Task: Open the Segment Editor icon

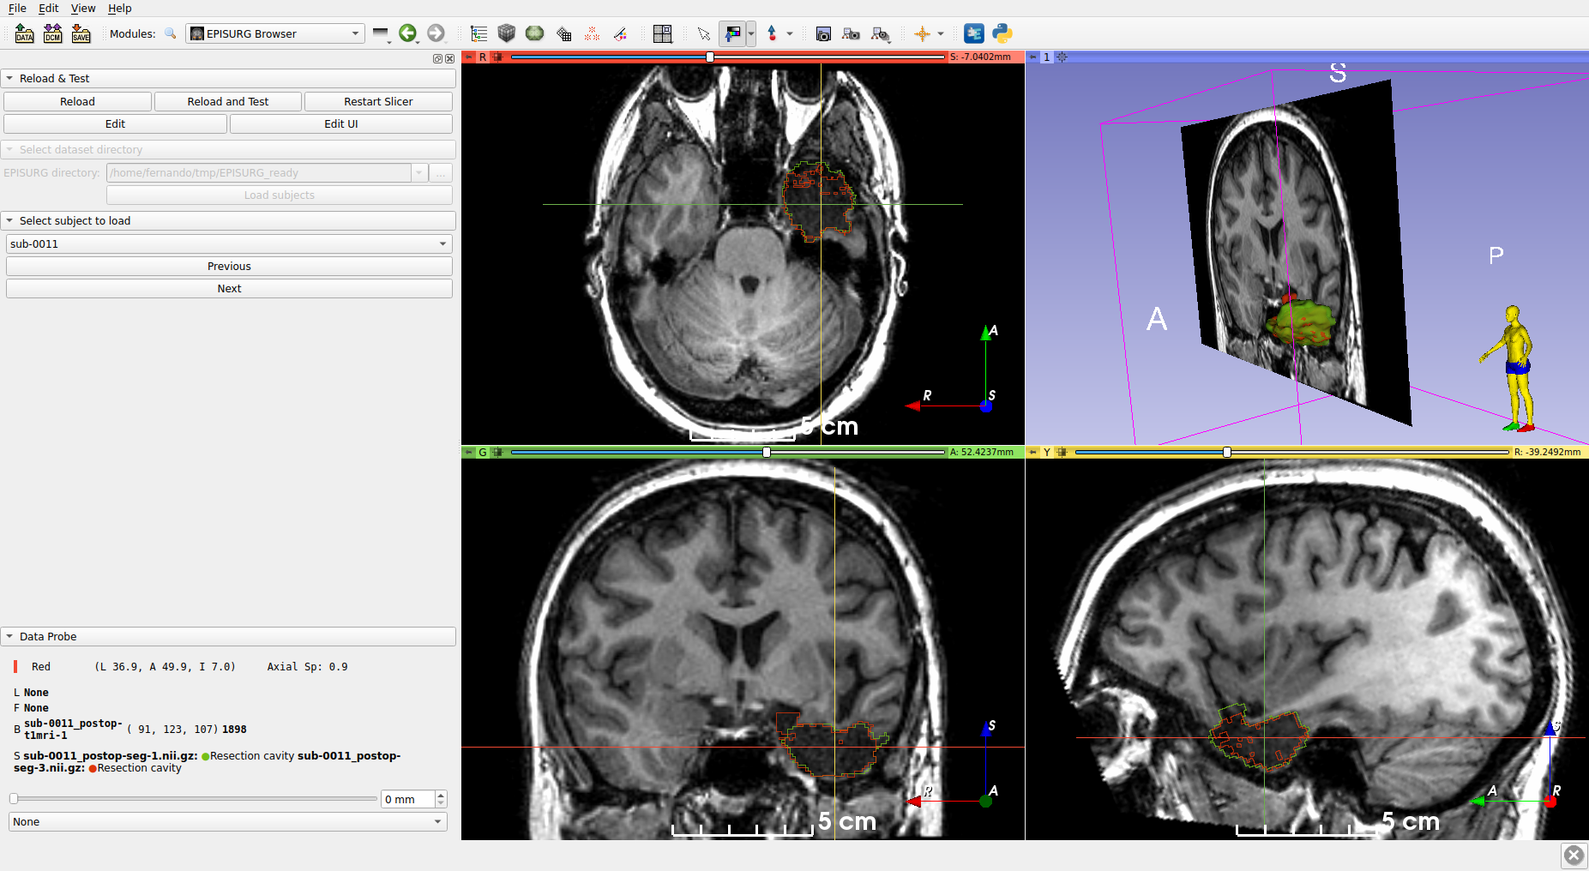Action: [x=620, y=33]
